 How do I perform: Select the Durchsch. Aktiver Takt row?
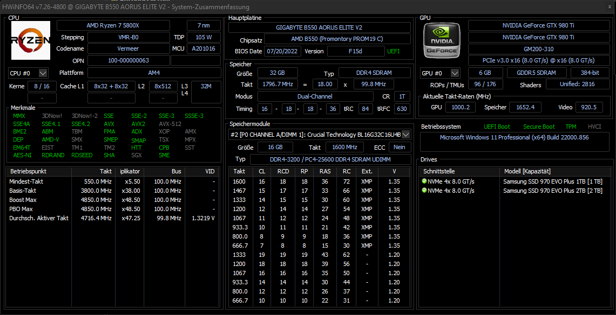click(x=112, y=218)
